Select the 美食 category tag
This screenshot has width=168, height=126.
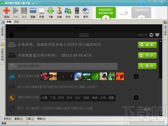[95, 98]
